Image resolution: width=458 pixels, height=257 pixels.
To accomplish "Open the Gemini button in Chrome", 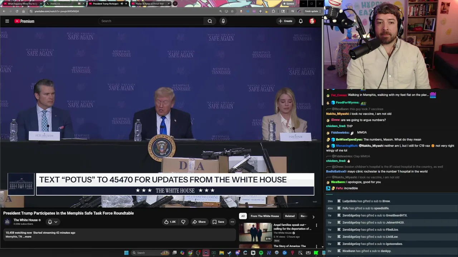I will (288, 4).
